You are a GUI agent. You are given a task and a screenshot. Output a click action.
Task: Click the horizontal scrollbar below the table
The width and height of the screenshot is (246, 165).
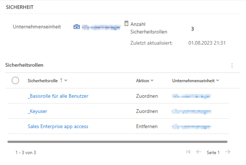point(117,142)
